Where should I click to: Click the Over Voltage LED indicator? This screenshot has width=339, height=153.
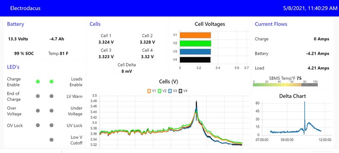tap(38, 111)
